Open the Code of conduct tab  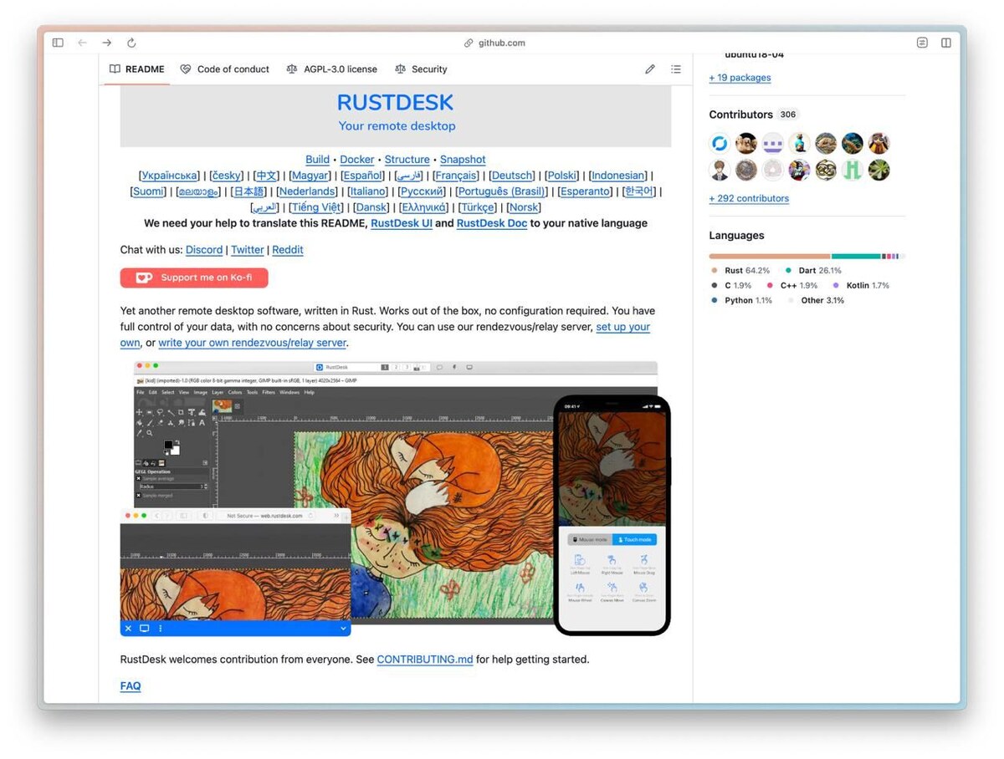click(x=225, y=69)
